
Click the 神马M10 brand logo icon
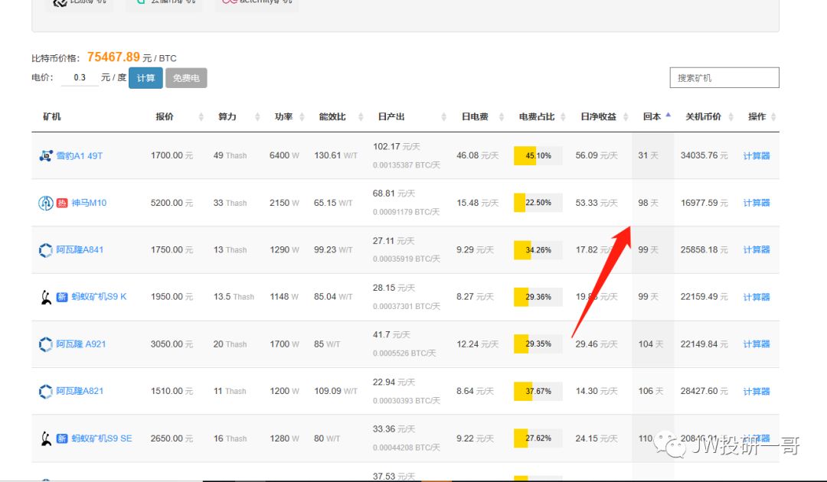[x=45, y=203]
